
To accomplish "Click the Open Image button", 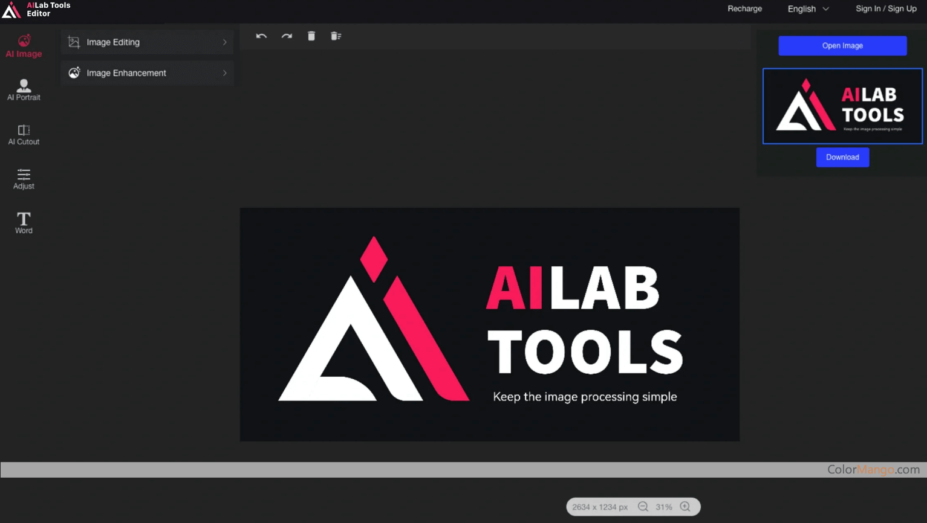I will [x=842, y=45].
